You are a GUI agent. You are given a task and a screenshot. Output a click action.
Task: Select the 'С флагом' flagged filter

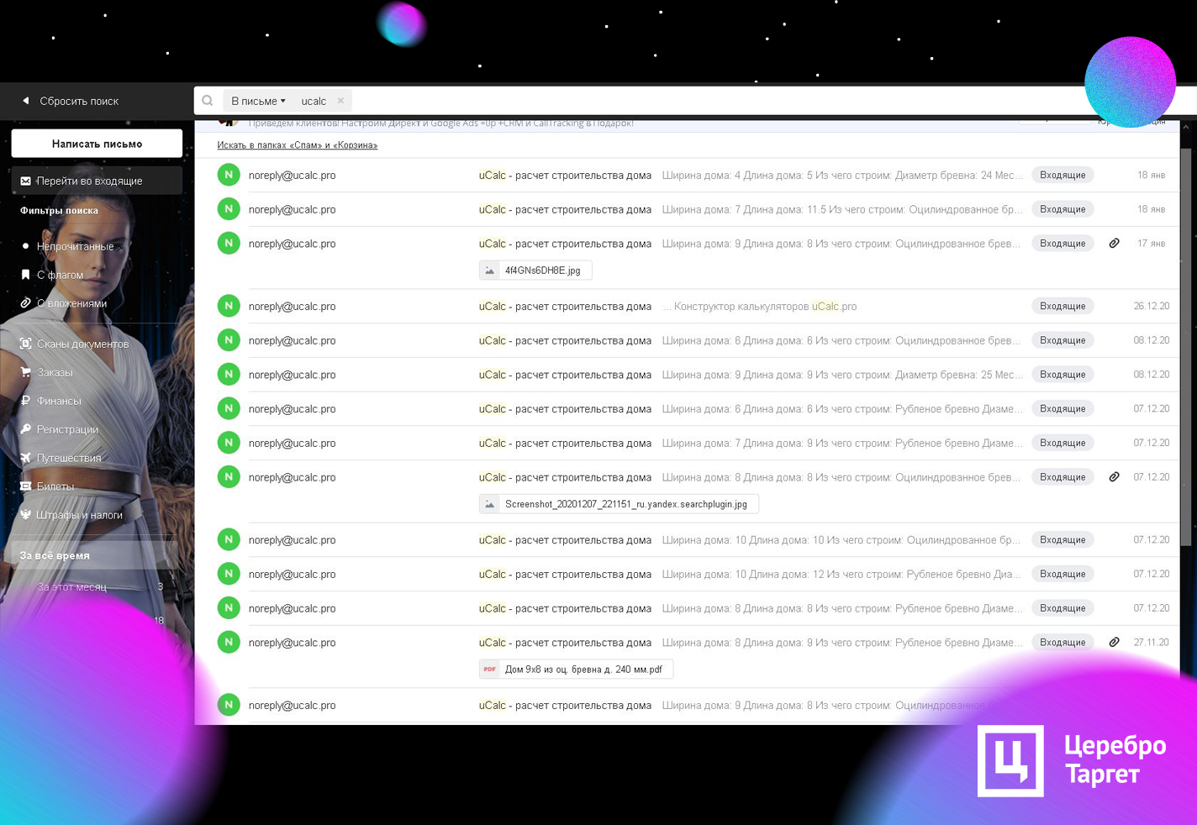[60, 275]
